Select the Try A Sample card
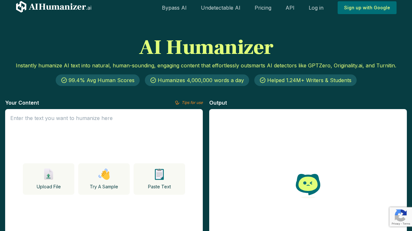This screenshot has width=412, height=231. pyautogui.click(x=104, y=179)
